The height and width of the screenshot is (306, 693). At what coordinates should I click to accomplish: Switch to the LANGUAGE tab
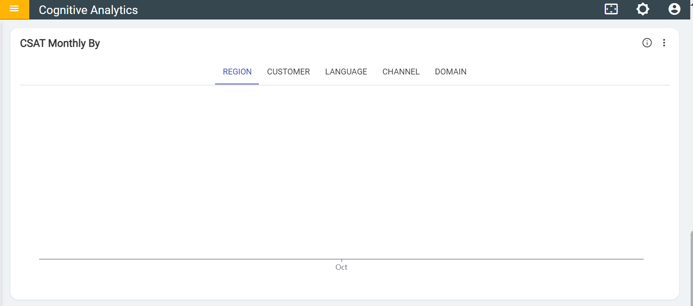pos(346,72)
